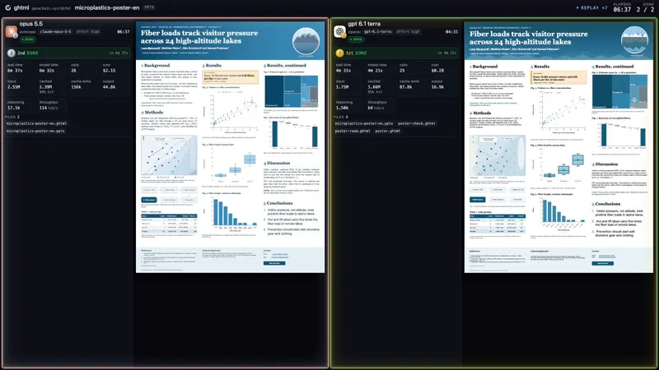Click the 156k cache write value
Viewport: 659px width, 370px height.
tap(76, 87)
